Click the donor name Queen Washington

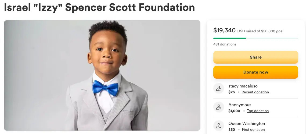coord(247,124)
